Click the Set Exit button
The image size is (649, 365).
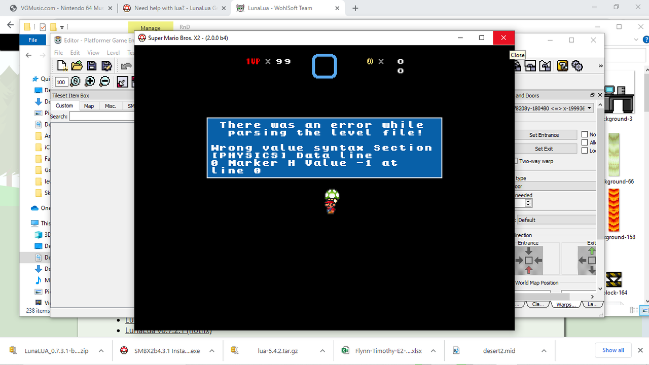pyautogui.click(x=545, y=149)
